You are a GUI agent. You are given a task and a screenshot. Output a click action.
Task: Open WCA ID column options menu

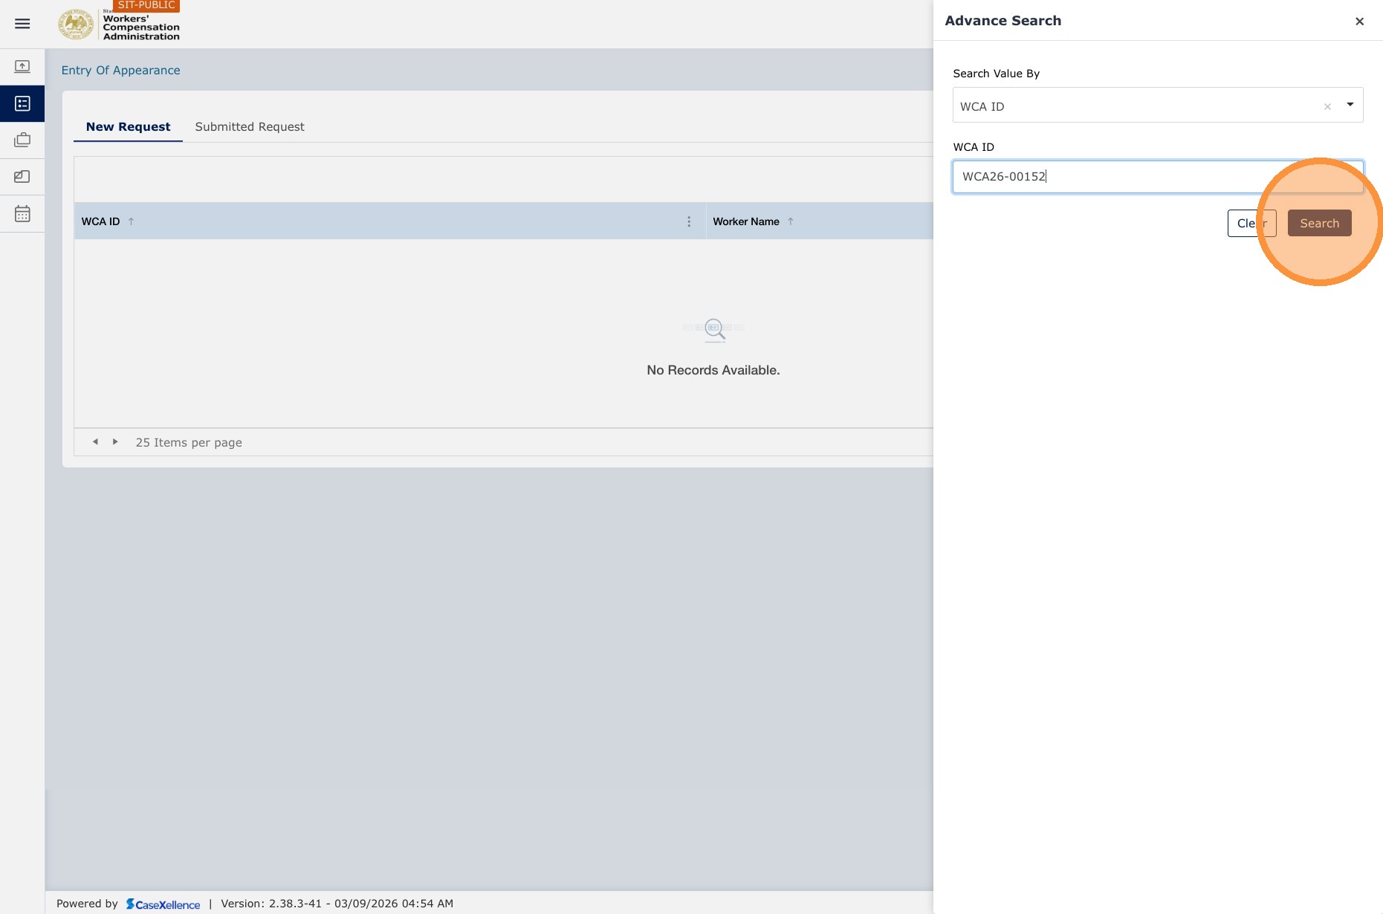(x=689, y=221)
